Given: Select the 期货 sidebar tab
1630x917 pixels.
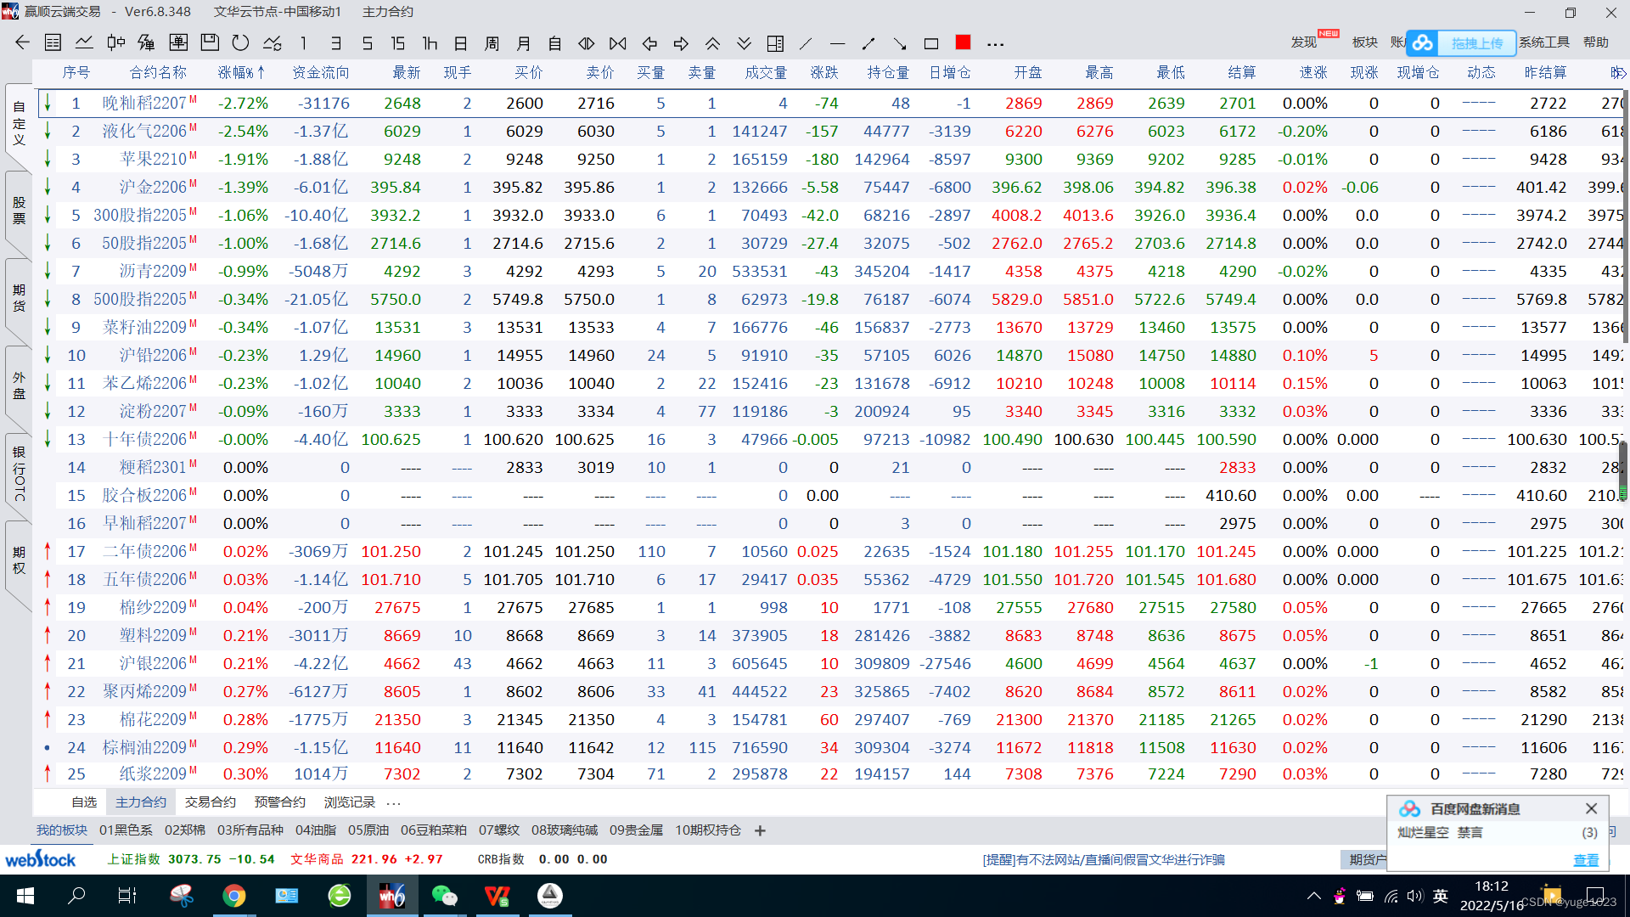Looking at the screenshot, I should coord(19,298).
